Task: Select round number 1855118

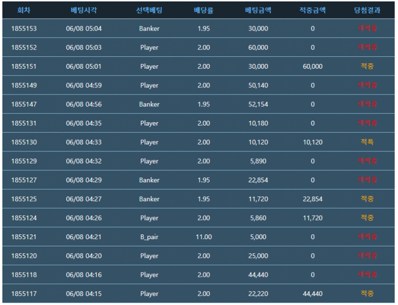Action: coord(24,275)
